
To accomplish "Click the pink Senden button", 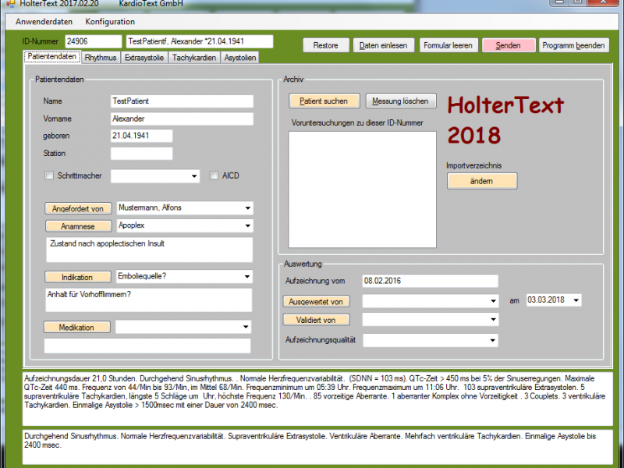I will pyautogui.click(x=509, y=45).
